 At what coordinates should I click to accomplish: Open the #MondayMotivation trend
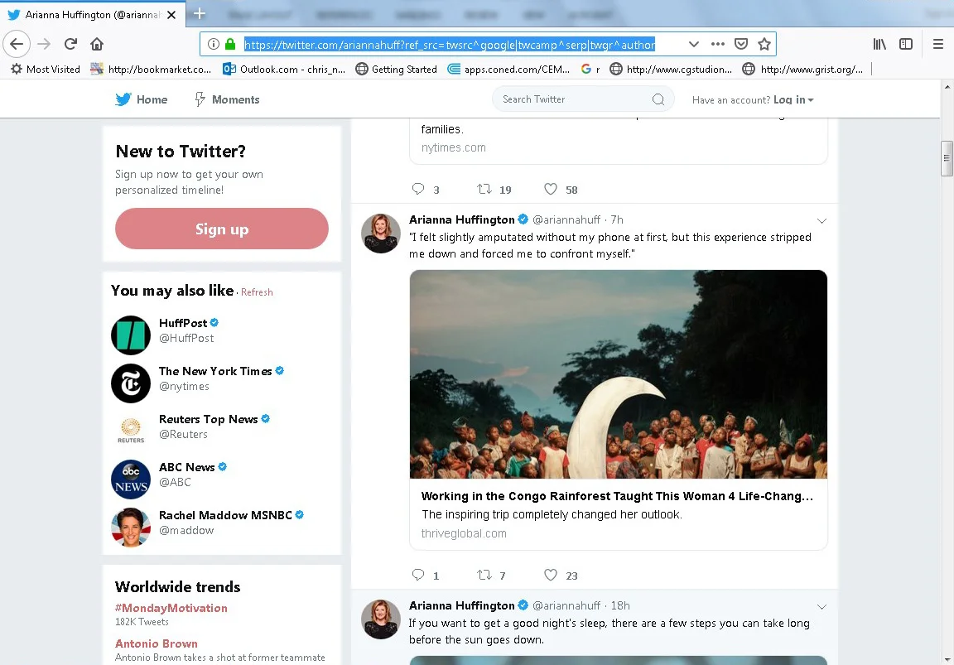click(x=171, y=608)
